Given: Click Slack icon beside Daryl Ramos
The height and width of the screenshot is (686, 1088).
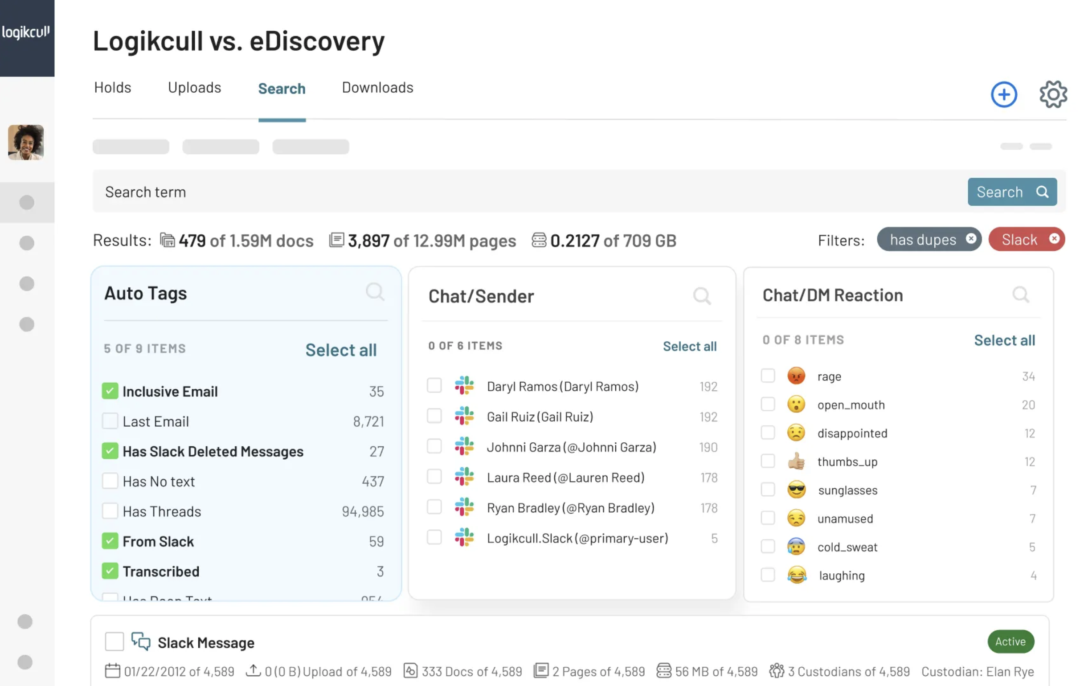Looking at the screenshot, I should pyautogui.click(x=464, y=386).
